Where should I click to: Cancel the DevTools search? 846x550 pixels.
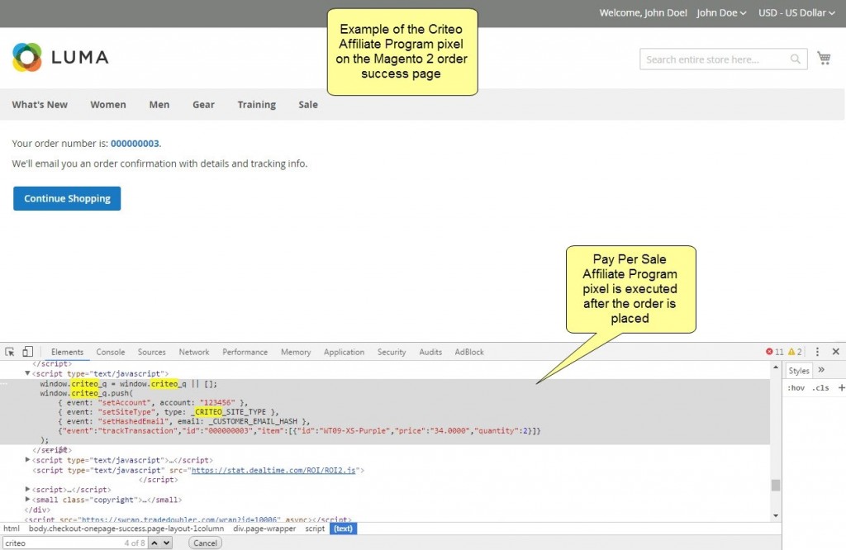205,543
